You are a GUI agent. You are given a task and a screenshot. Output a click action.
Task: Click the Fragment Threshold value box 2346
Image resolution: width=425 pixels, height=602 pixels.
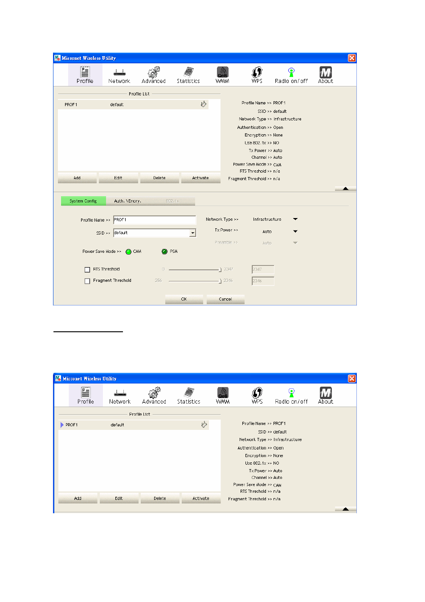(263, 281)
